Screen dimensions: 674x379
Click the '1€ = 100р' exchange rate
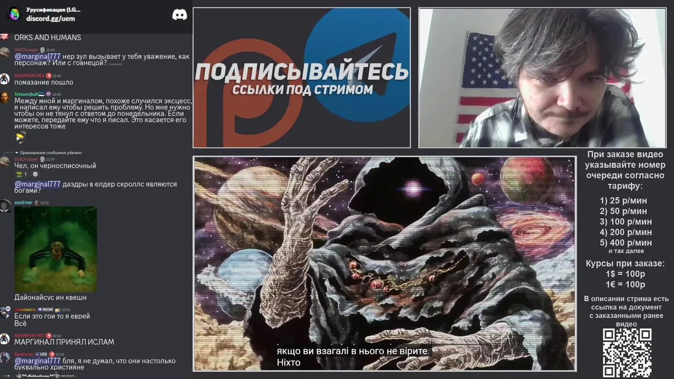[x=626, y=285]
